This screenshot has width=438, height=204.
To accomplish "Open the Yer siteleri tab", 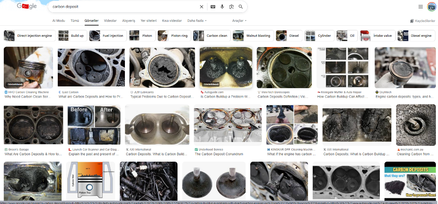I will (148, 21).
